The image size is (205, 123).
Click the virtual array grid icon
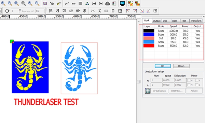(x=148, y=91)
